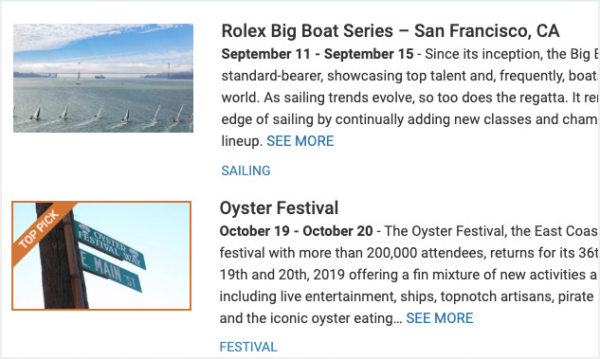This screenshot has height=359, width=600.
Task: Open the Oyster Festival street sign thumbnail
Action: pyautogui.click(x=101, y=256)
